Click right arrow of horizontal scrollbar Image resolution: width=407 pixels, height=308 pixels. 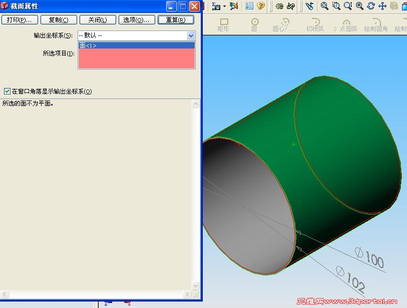(187, 294)
